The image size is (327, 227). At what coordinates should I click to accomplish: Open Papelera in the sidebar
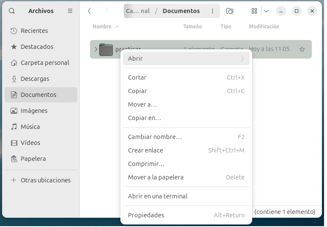[x=33, y=159]
